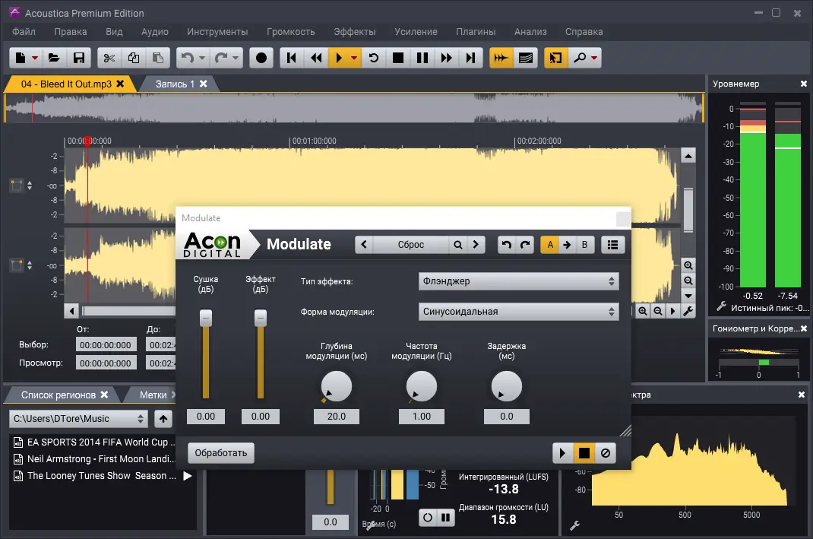Open zoom tool options dropdown arrow

[x=594, y=58]
